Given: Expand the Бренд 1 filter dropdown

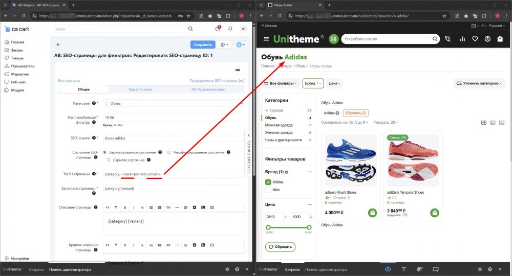Looking at the screenshot, I should click(313, 83).
